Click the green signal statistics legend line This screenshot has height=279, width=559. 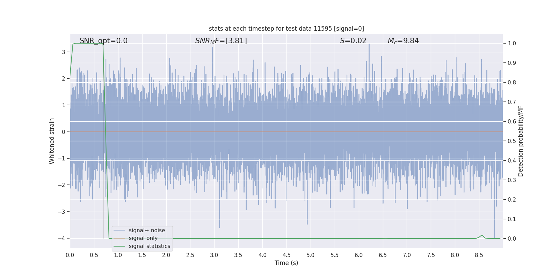click(x=119, y=246)
